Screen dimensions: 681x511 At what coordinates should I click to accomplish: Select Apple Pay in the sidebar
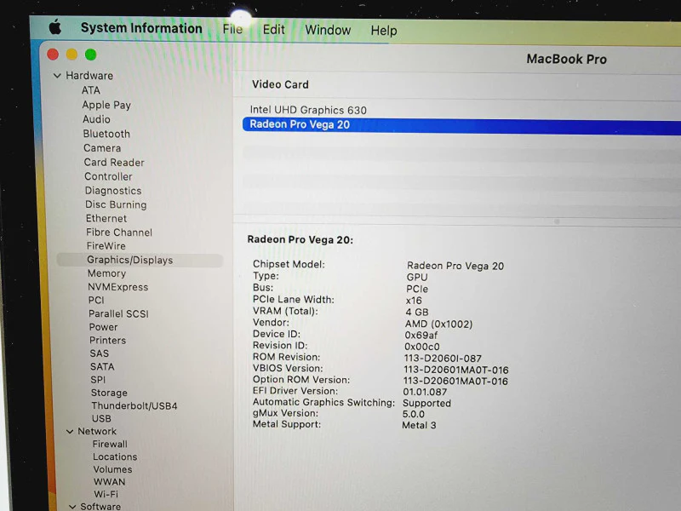(x=106, y=105)
